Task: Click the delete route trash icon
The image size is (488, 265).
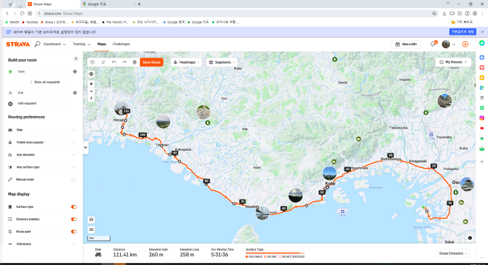Action: click(134, 62)
